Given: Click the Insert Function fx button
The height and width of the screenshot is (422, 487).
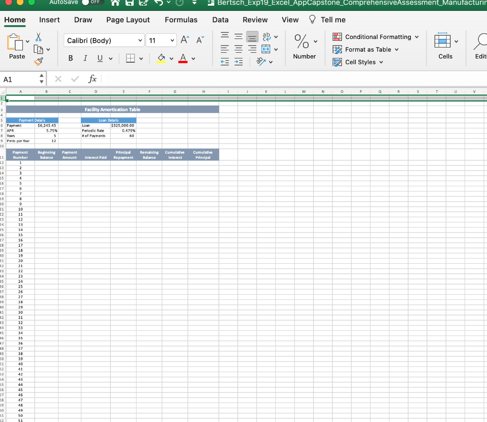Looking at the screenshot, I should click(x=92, y=79).
